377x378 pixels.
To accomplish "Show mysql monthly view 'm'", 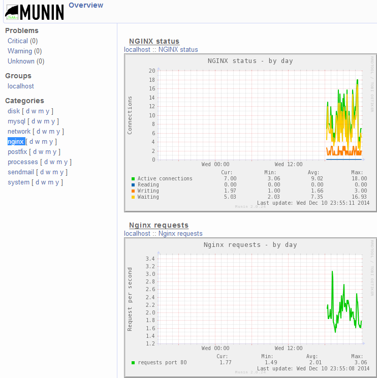I will (x=47, y=121).
